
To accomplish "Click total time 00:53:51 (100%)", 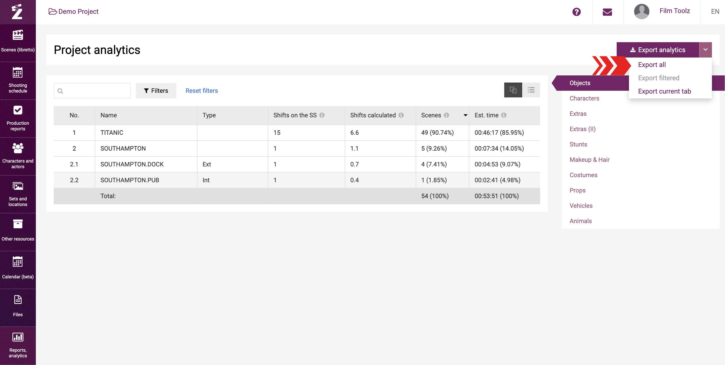I will 497,196.
